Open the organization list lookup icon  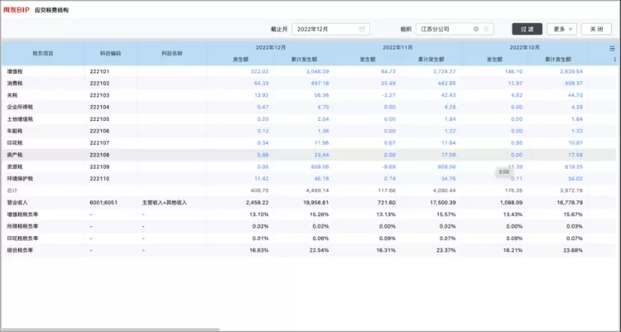click(487, 29)
